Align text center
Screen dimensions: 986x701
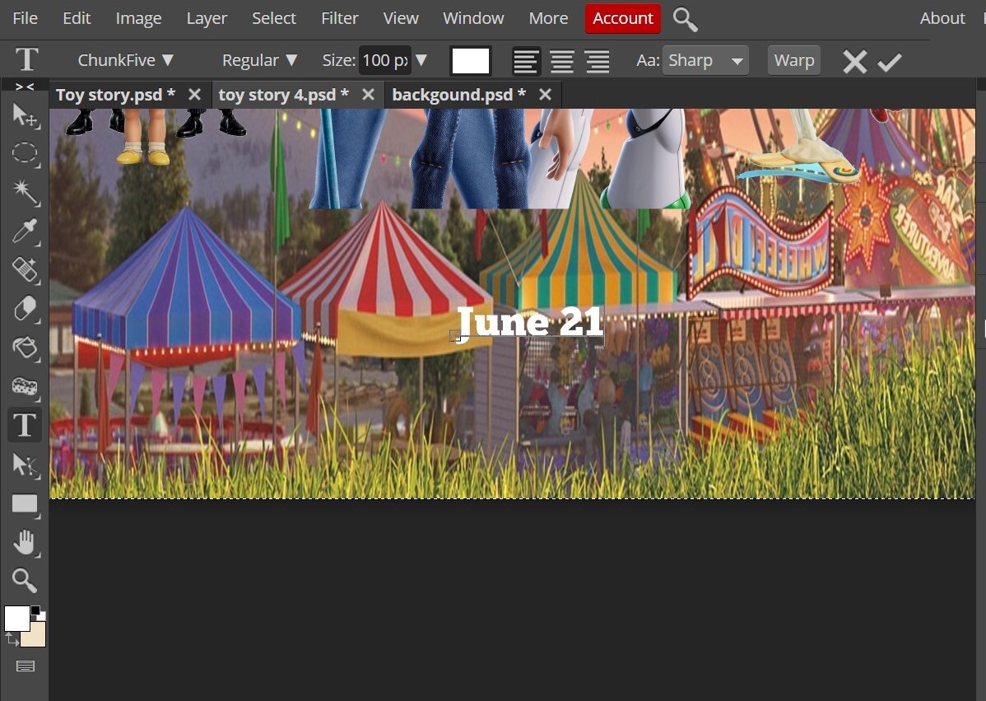pos(561,61)
